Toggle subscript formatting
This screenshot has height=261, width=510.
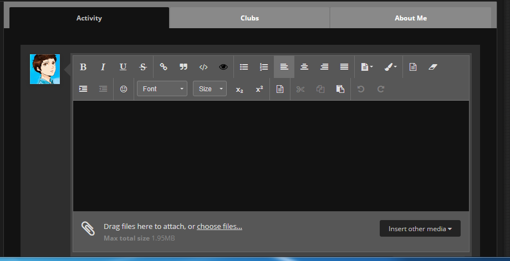pos(239,89)
